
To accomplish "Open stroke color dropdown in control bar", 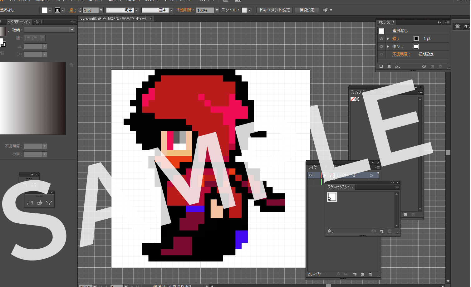I will [x=63, y=10].
